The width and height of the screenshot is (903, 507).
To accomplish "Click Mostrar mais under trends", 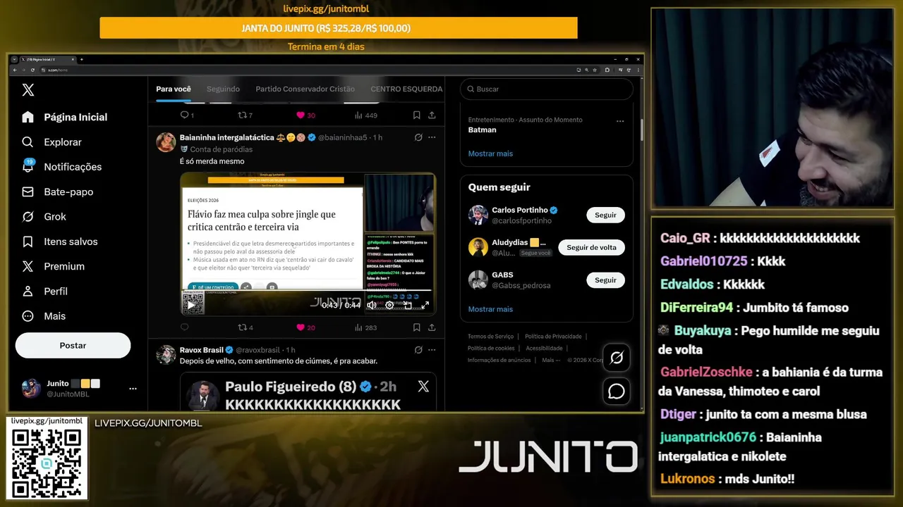I will (490, 154).
